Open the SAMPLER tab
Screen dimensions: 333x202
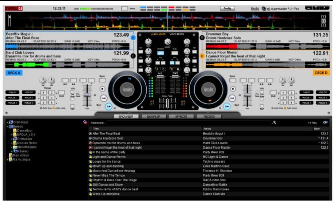(154, 117)
